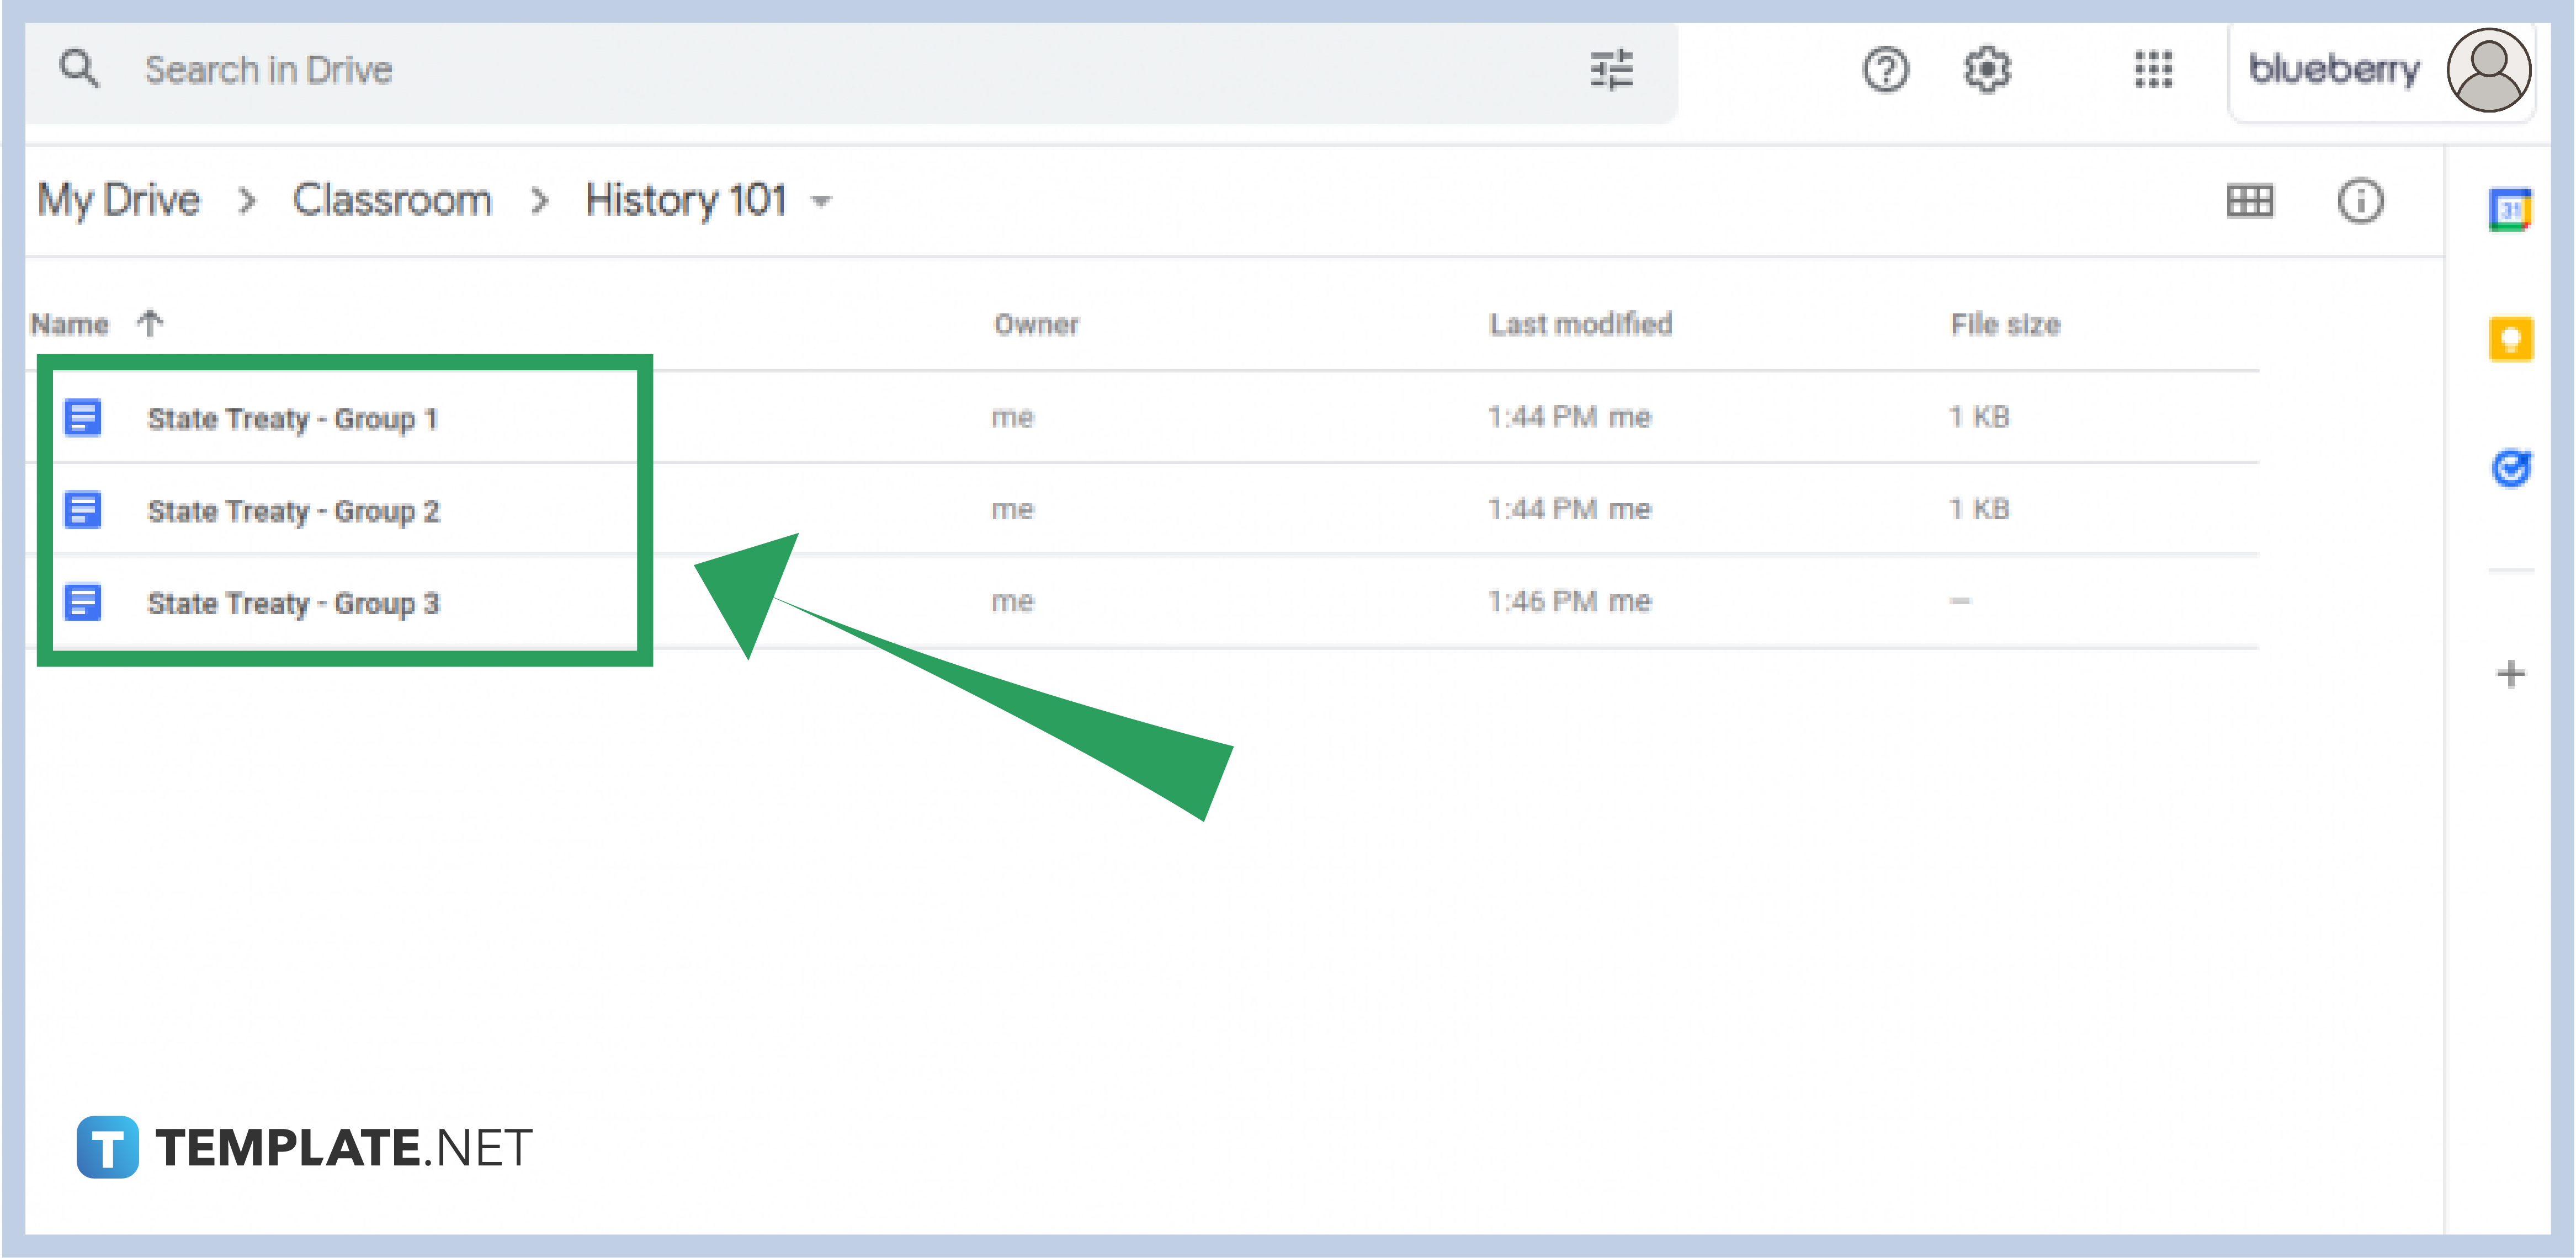Open the Help menu icon
Viewport: 2576px width, 1258px height.
tap(1885, 69)
